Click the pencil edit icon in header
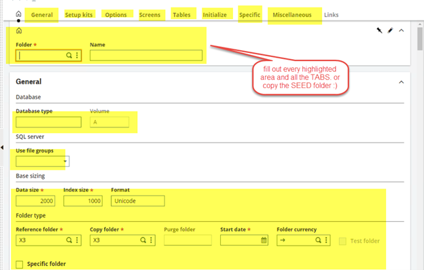Image resolution: width=424 pixels, height=270 pixels. point(390,31)
